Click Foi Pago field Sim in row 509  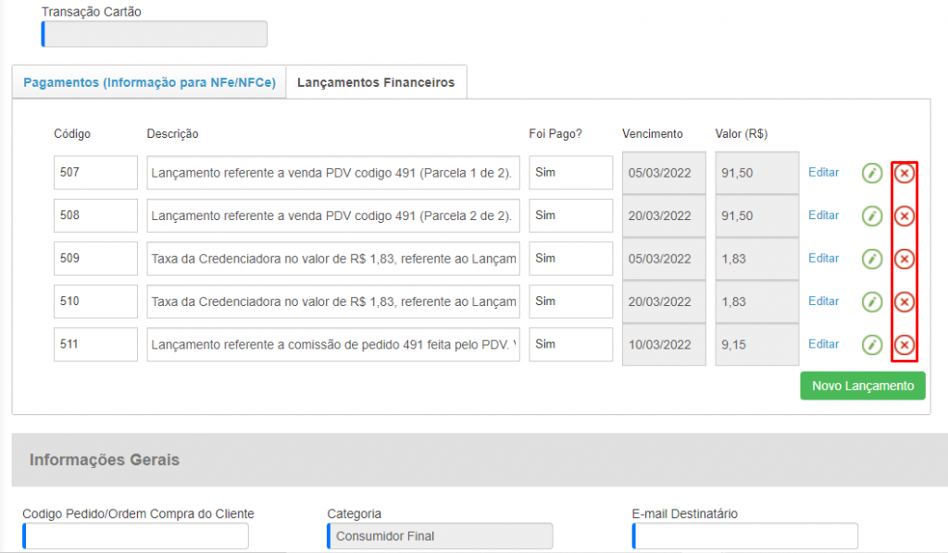tap(570, 258)
